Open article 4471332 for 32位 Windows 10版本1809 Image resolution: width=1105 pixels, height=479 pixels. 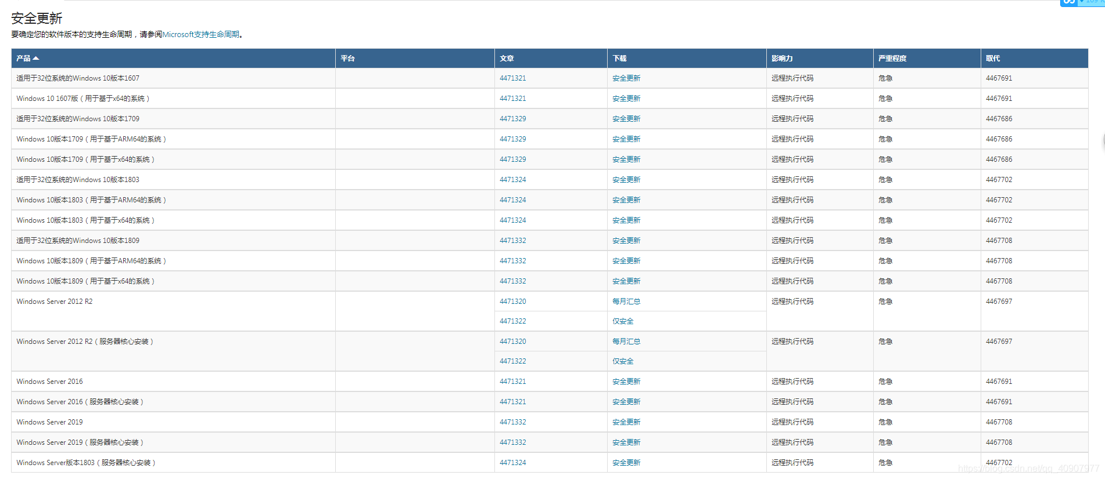[x=513, y=241]
